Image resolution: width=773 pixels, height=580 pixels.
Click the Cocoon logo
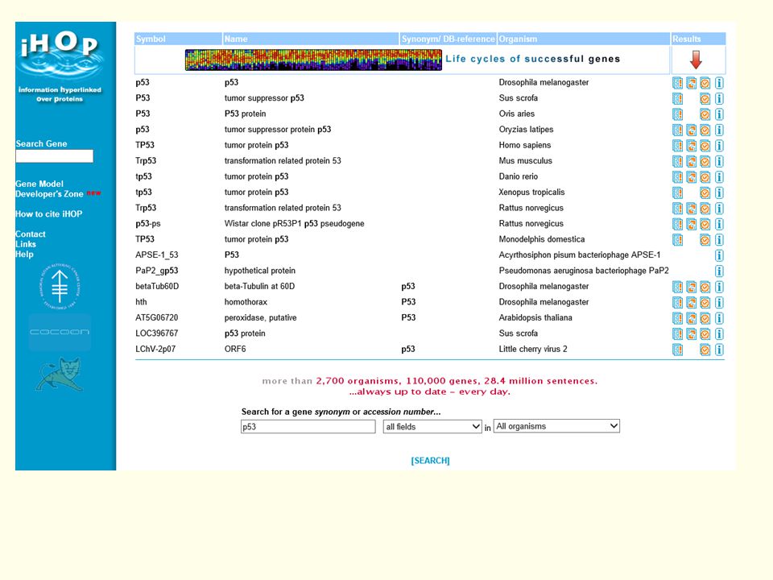[x=60, y=332]
